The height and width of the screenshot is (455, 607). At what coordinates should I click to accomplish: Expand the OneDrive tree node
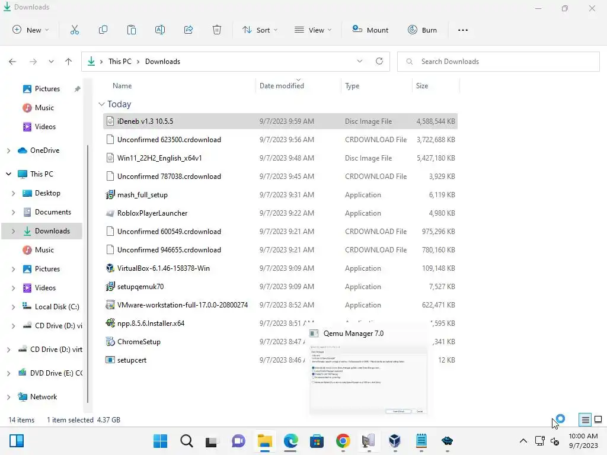(8, 150)
